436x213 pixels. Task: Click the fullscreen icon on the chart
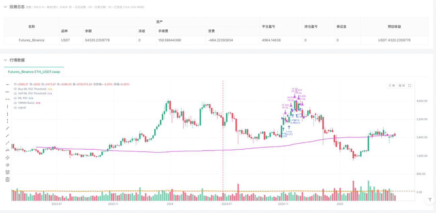410,85
